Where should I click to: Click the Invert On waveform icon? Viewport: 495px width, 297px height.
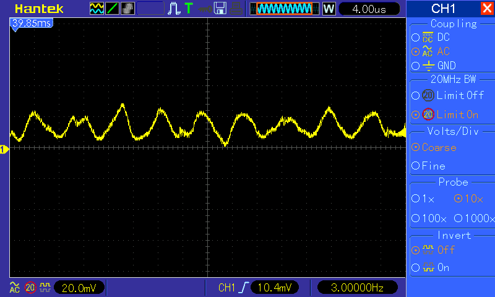(428, 267)
